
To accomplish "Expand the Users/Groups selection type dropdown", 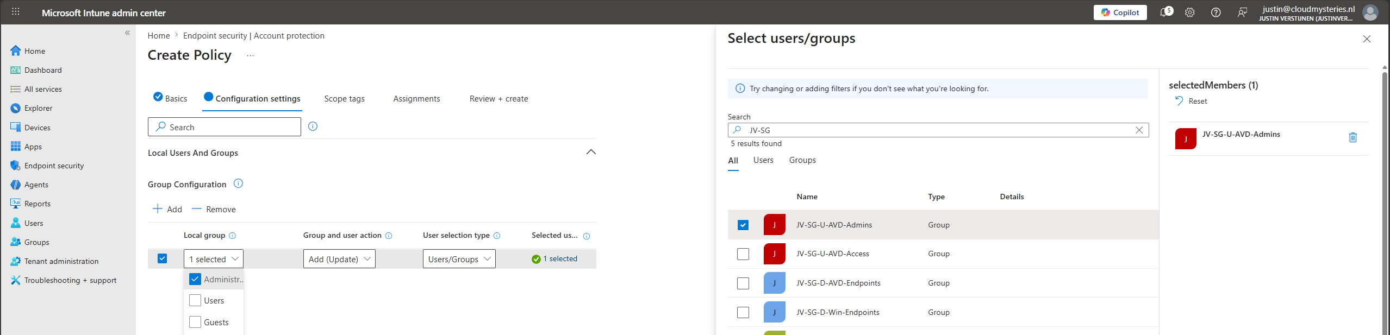I will (459, 259).
